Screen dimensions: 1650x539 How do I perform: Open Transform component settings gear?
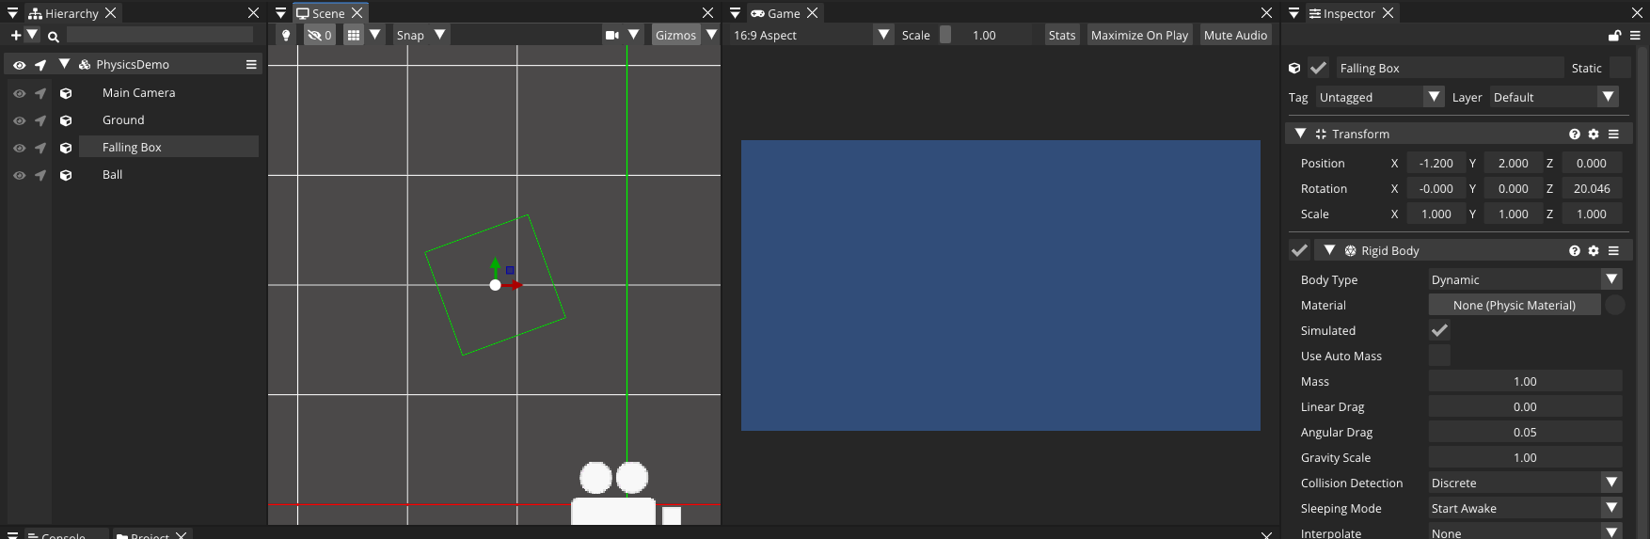coord(1594,135)
